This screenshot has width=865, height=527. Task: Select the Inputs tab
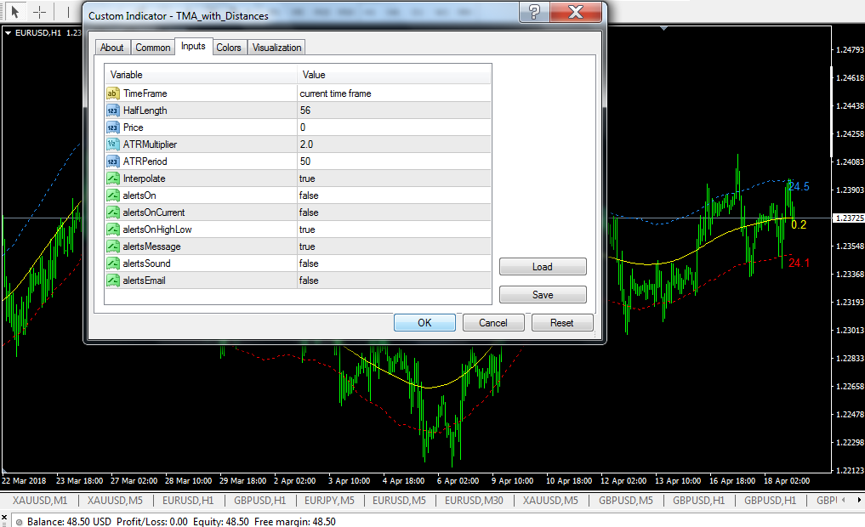point(193,46)
